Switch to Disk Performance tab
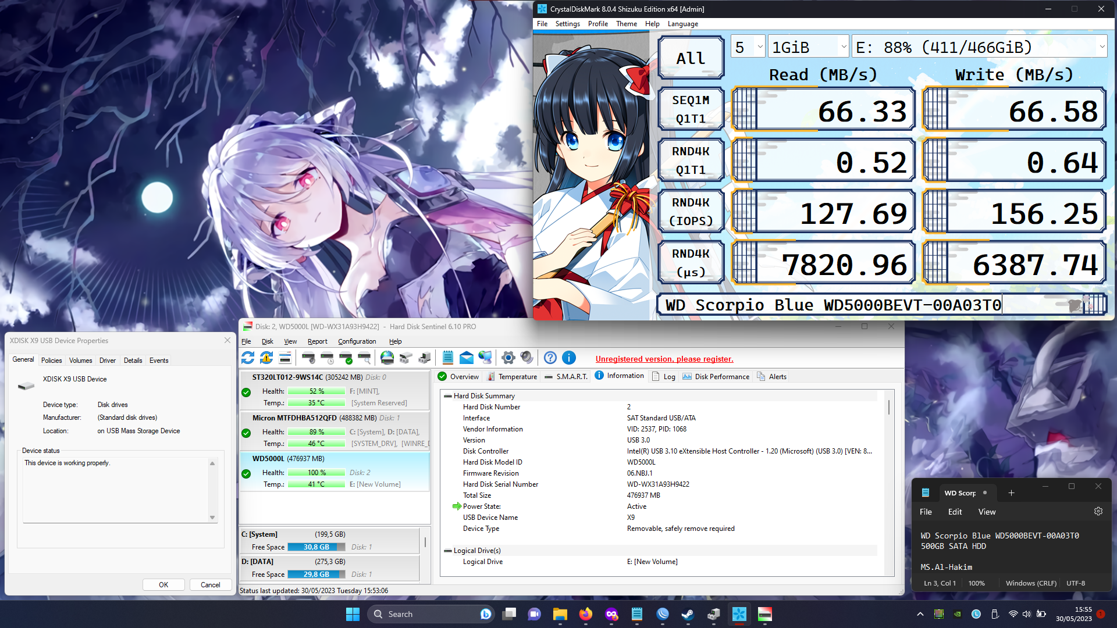 pyautogui.click(x=716, y=377)
